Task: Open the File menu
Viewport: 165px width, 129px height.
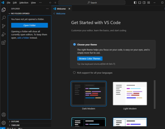Action: [9, 3]
